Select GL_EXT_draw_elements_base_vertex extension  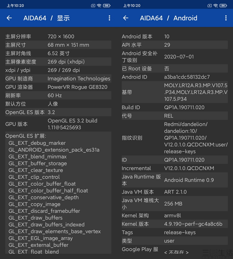[55, 231]
